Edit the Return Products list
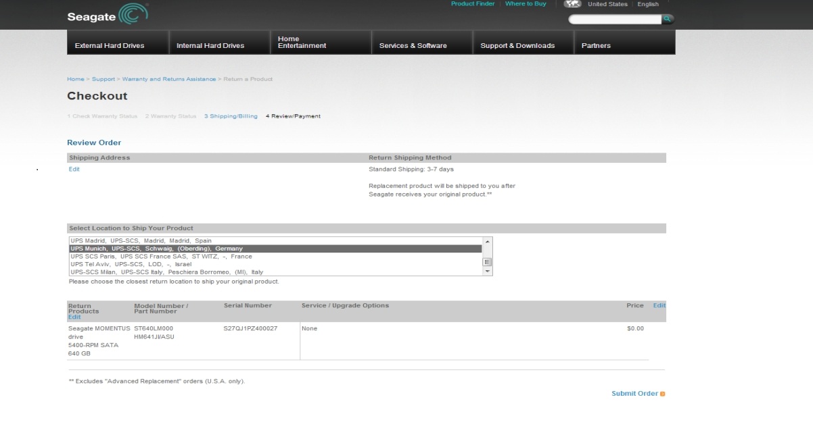 (74, 317)
